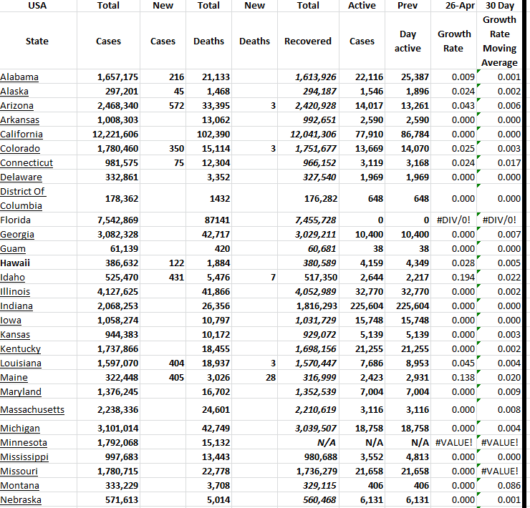530x508 pixels.
Task: Open the Louisiana state link
Action: point(21,363)
